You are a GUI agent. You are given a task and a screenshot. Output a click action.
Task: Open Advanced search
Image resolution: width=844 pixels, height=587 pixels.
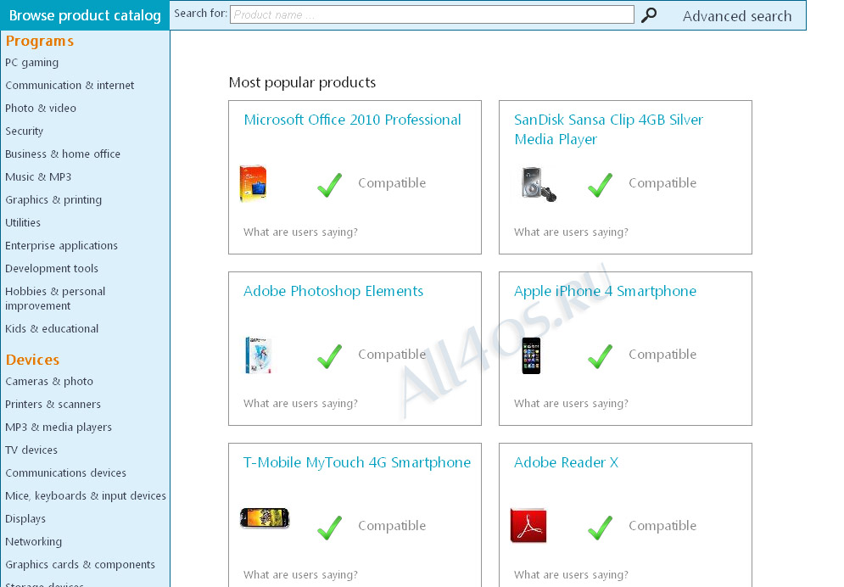click(x=737, y=16)
